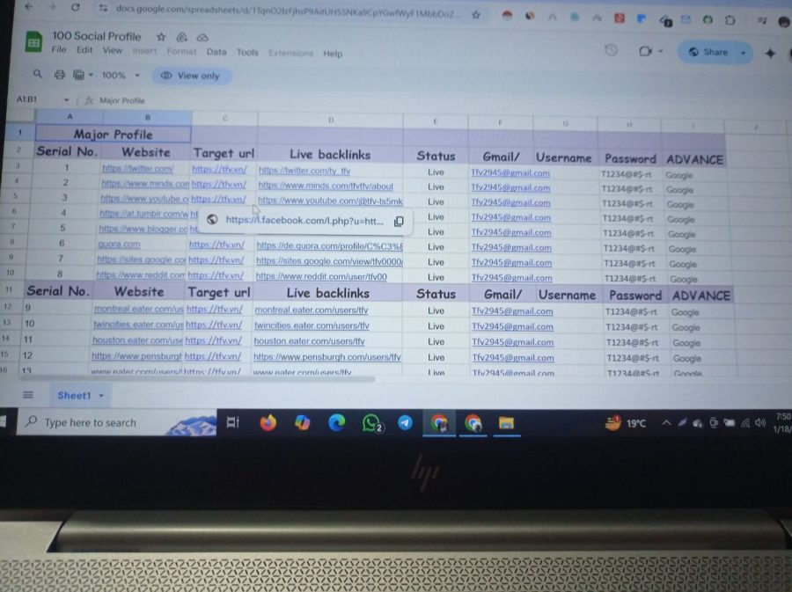Open the houston.eater.com/users/tfv backlink
The width and height of the screenshot is (792, 592).
[309, 341]
